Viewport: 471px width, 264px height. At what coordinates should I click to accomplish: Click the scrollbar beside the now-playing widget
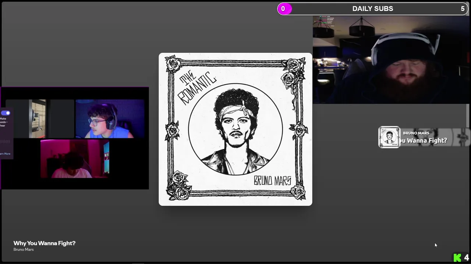(468, 115)
